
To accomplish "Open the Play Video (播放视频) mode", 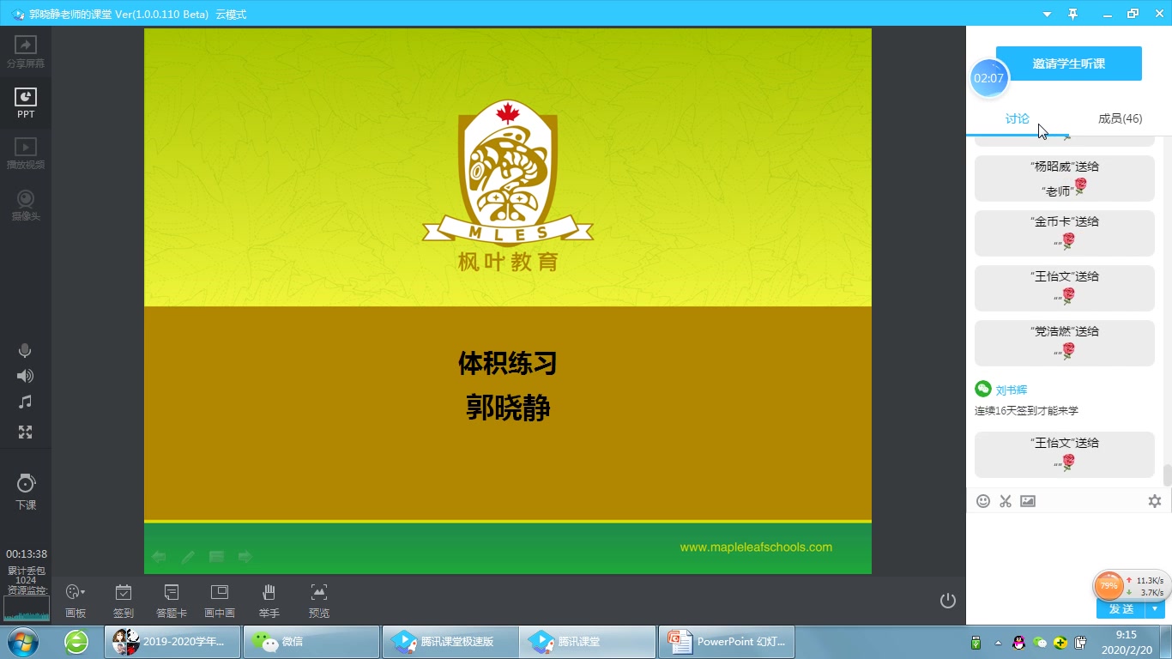I will click(x=26, y=154).
